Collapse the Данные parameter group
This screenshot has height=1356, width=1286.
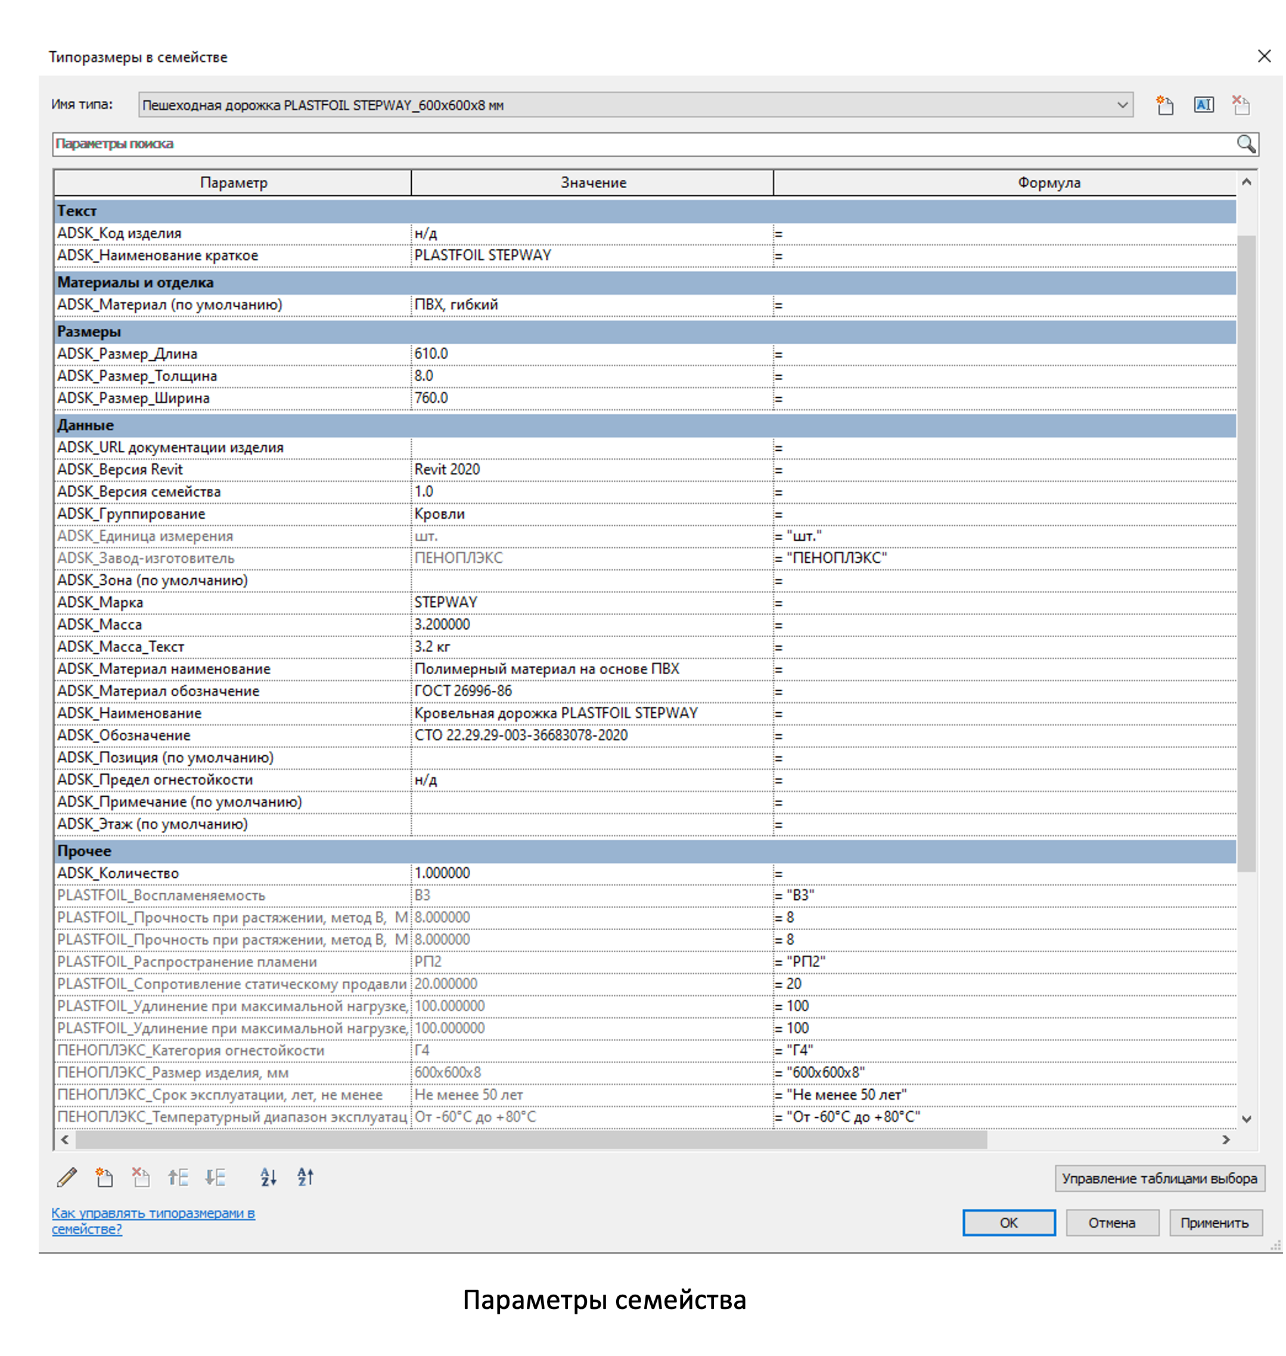pyautogui.click(x=645, y=425)
